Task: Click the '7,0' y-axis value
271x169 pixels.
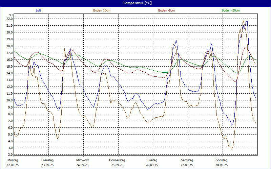Action: [11, 121]
